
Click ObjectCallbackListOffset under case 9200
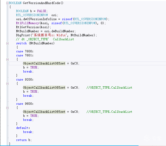(x=44, y=88)
